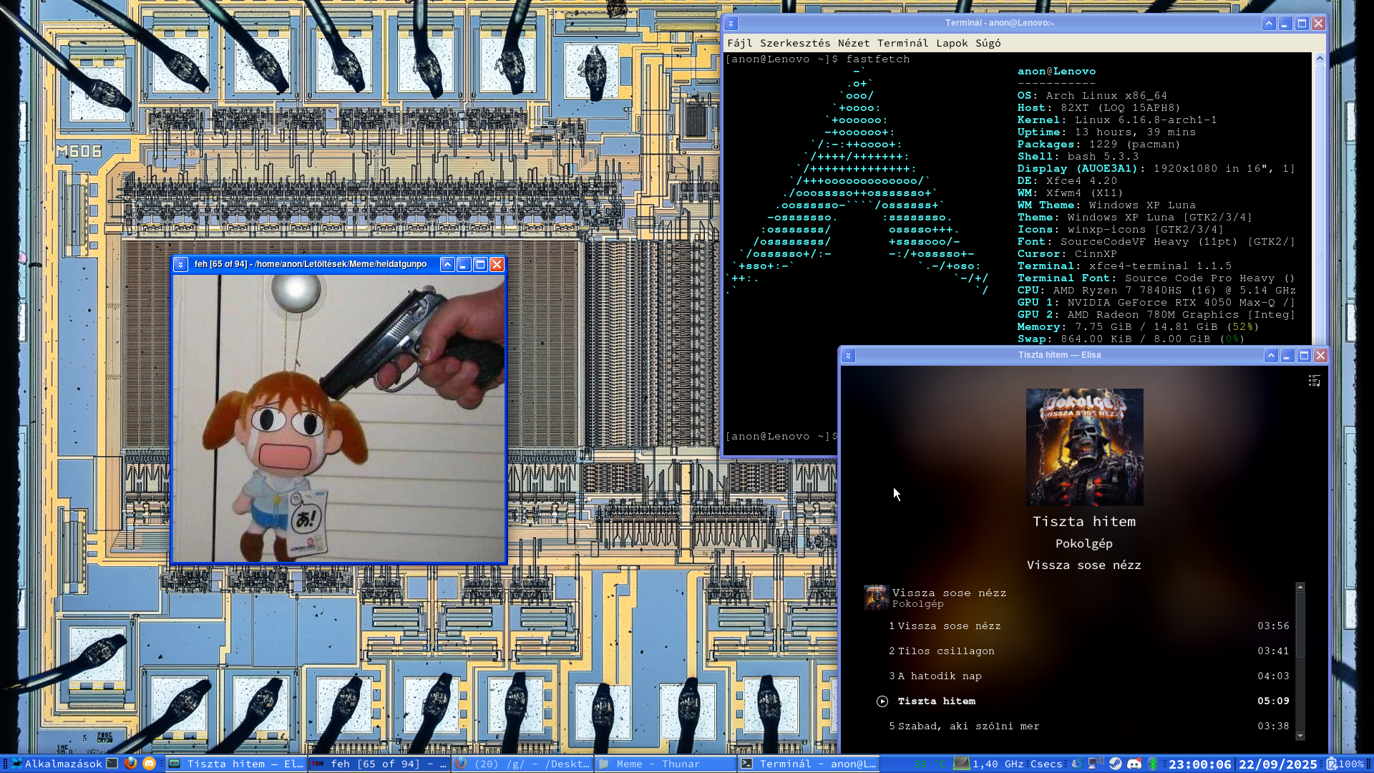Open the Szerkesztés menu in Terminal
1374x773 pixels.
pos(794,43)
